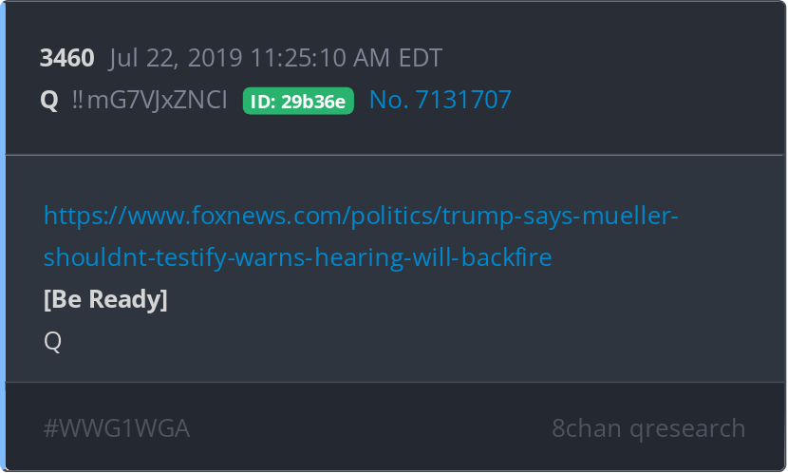Click the 11:25:10 AM EDT time text
The height and width of the screenshot is (473, 788).
coord(347,58)
